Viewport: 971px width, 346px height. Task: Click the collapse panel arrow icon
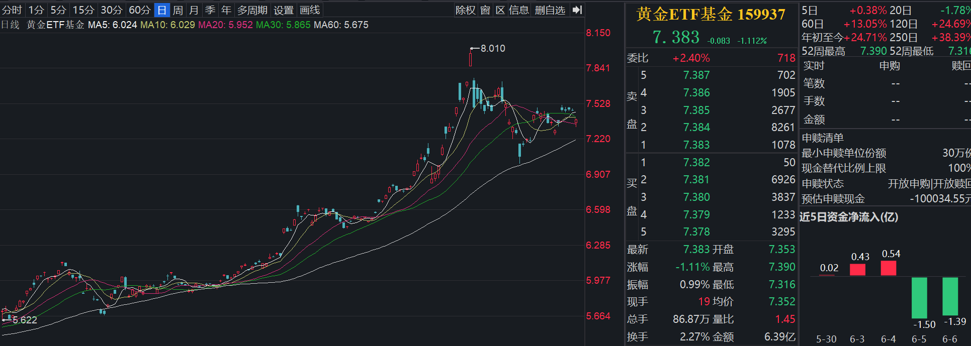pyautogui.click(x=577, y=10)
